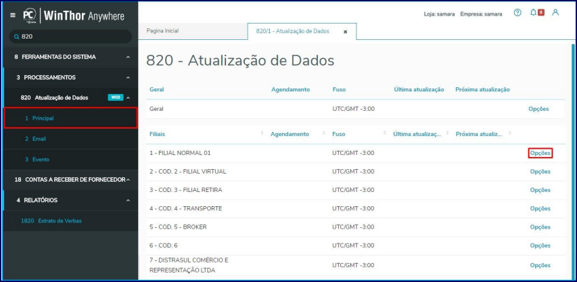Click the search magnifier icon
577x282 pixels.
point(16,37)
